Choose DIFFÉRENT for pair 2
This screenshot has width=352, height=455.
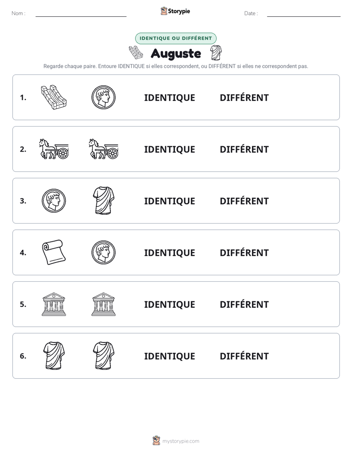click(x=244, y=149)
